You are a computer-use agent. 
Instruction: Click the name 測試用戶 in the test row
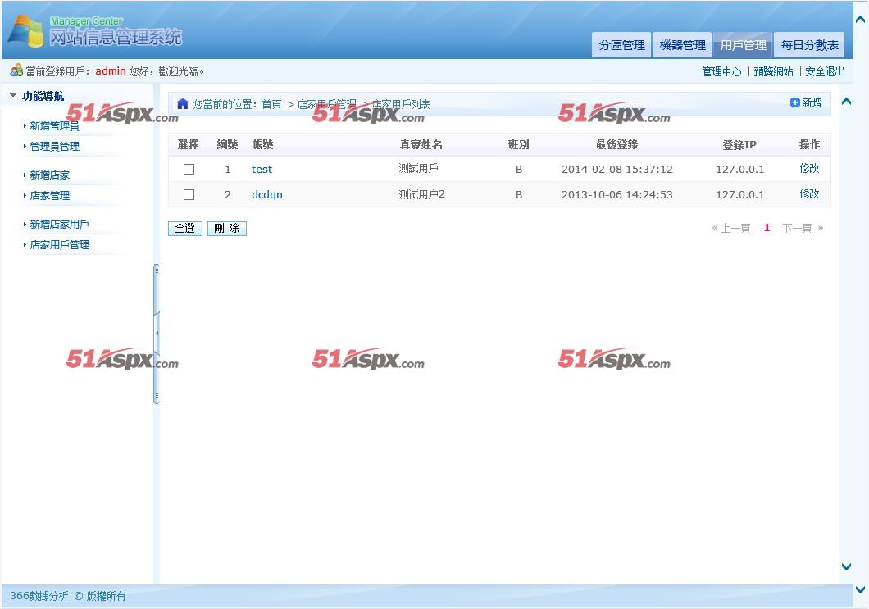coord(418,168)
